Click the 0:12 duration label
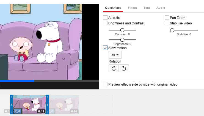Image resolution: width=204 pixels, height=116 pixels. click(x=41, y=111)
